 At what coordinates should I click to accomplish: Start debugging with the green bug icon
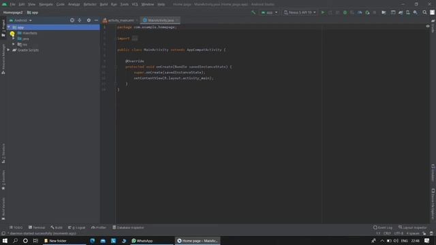(345, 12)
